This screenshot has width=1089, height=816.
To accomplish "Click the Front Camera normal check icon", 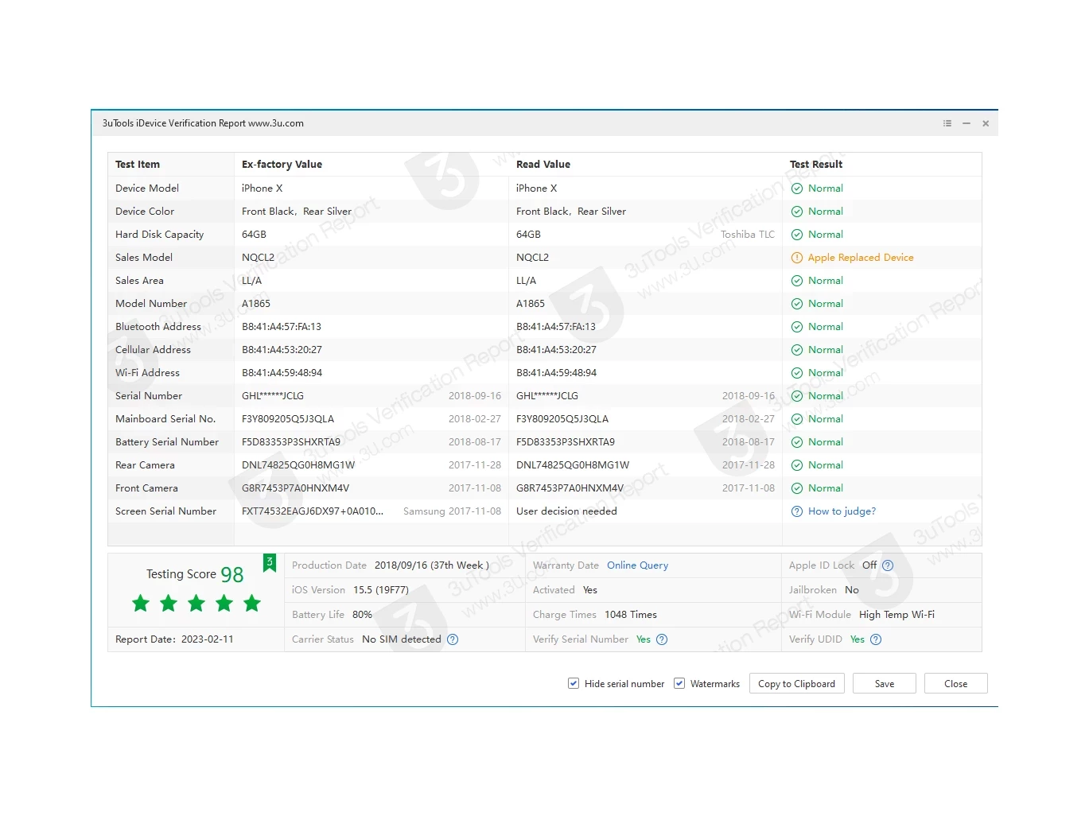I will pos(797,488).
